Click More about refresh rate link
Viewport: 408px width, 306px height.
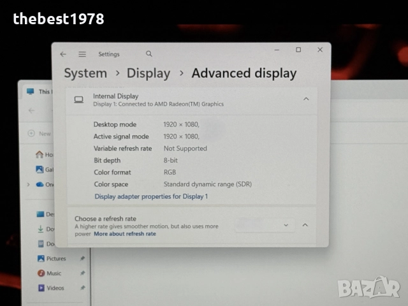click(x=124, y=234)
